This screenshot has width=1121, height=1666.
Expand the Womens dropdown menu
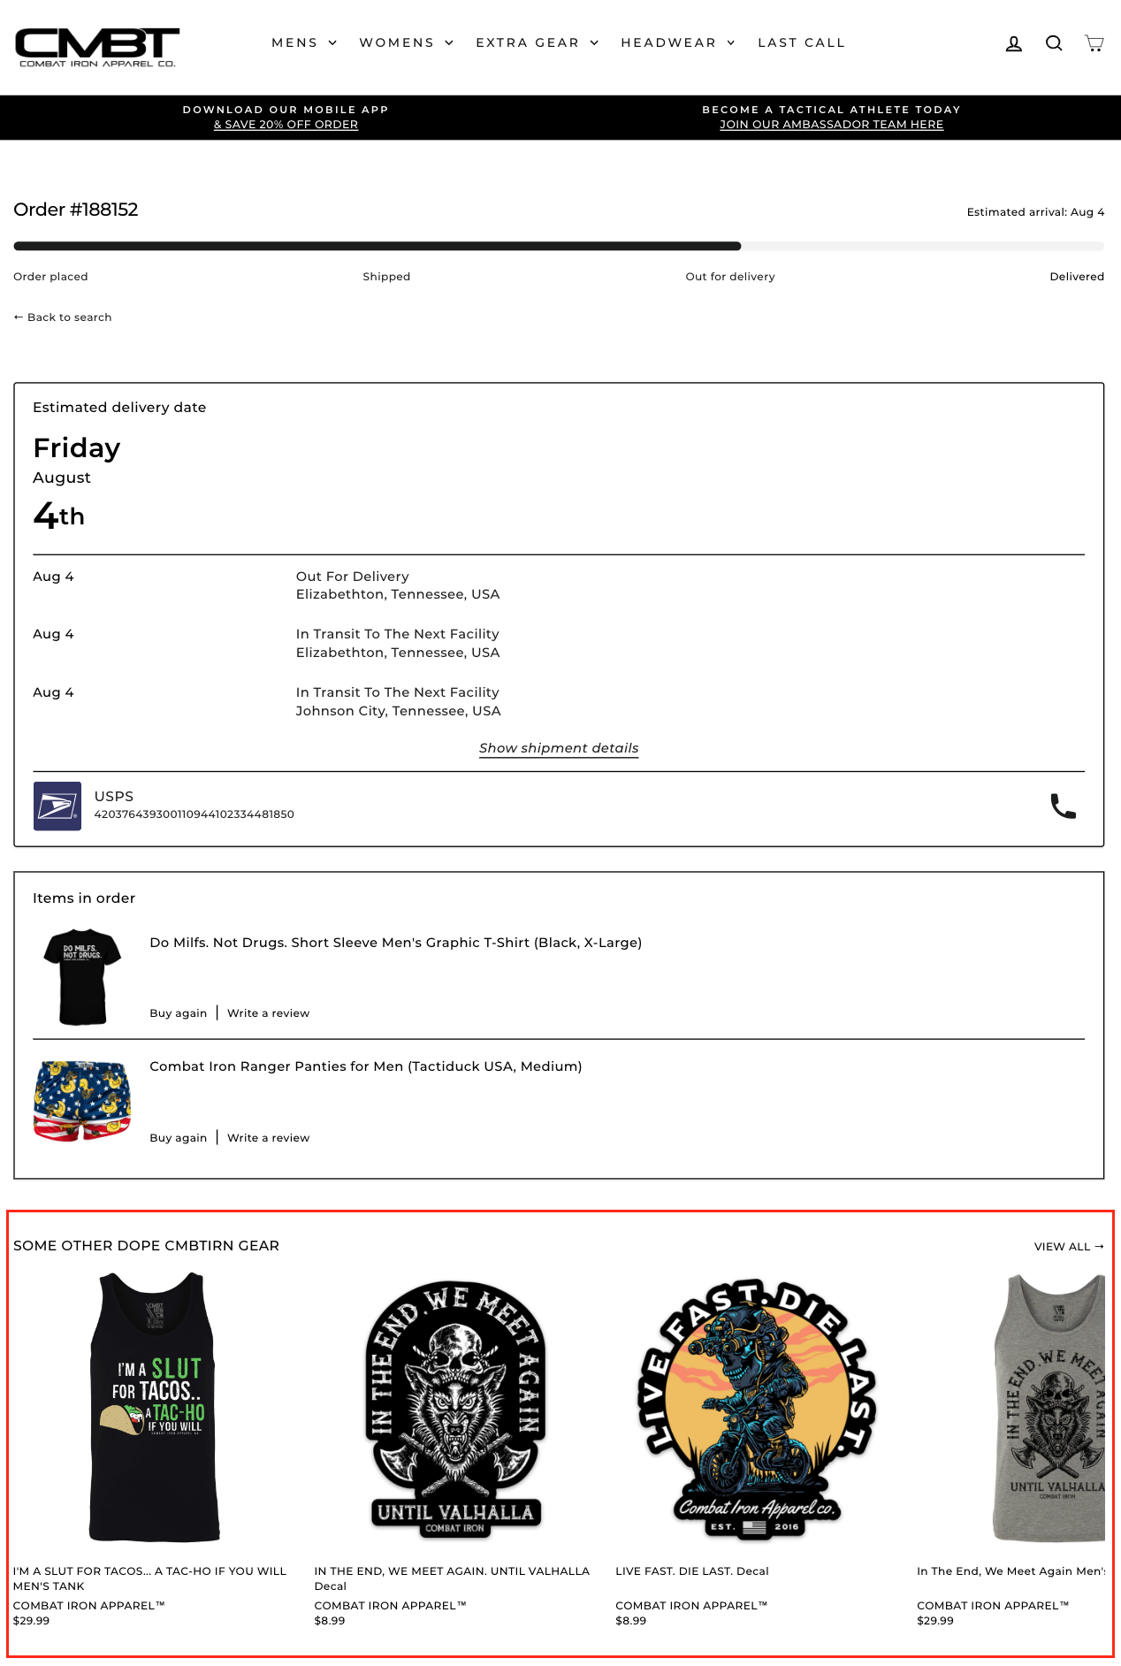coord(407,42)
